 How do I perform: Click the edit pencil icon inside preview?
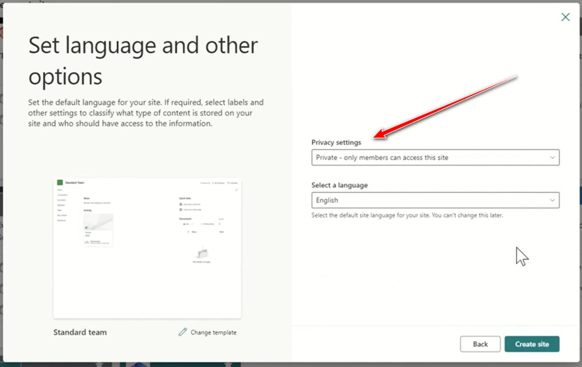(236, 190)
